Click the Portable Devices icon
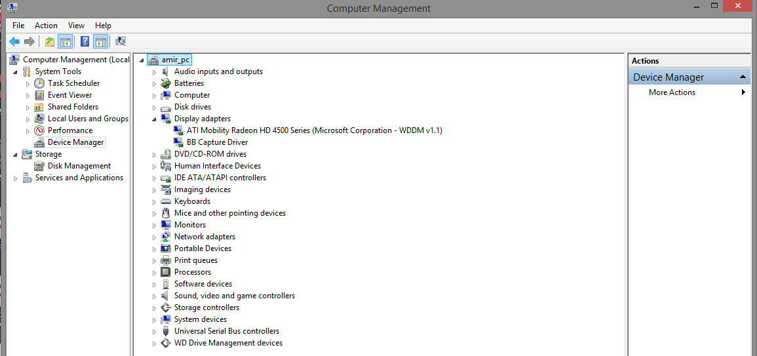Image resolution: width=757 pixels, height=356 pixels. [166, 248]
